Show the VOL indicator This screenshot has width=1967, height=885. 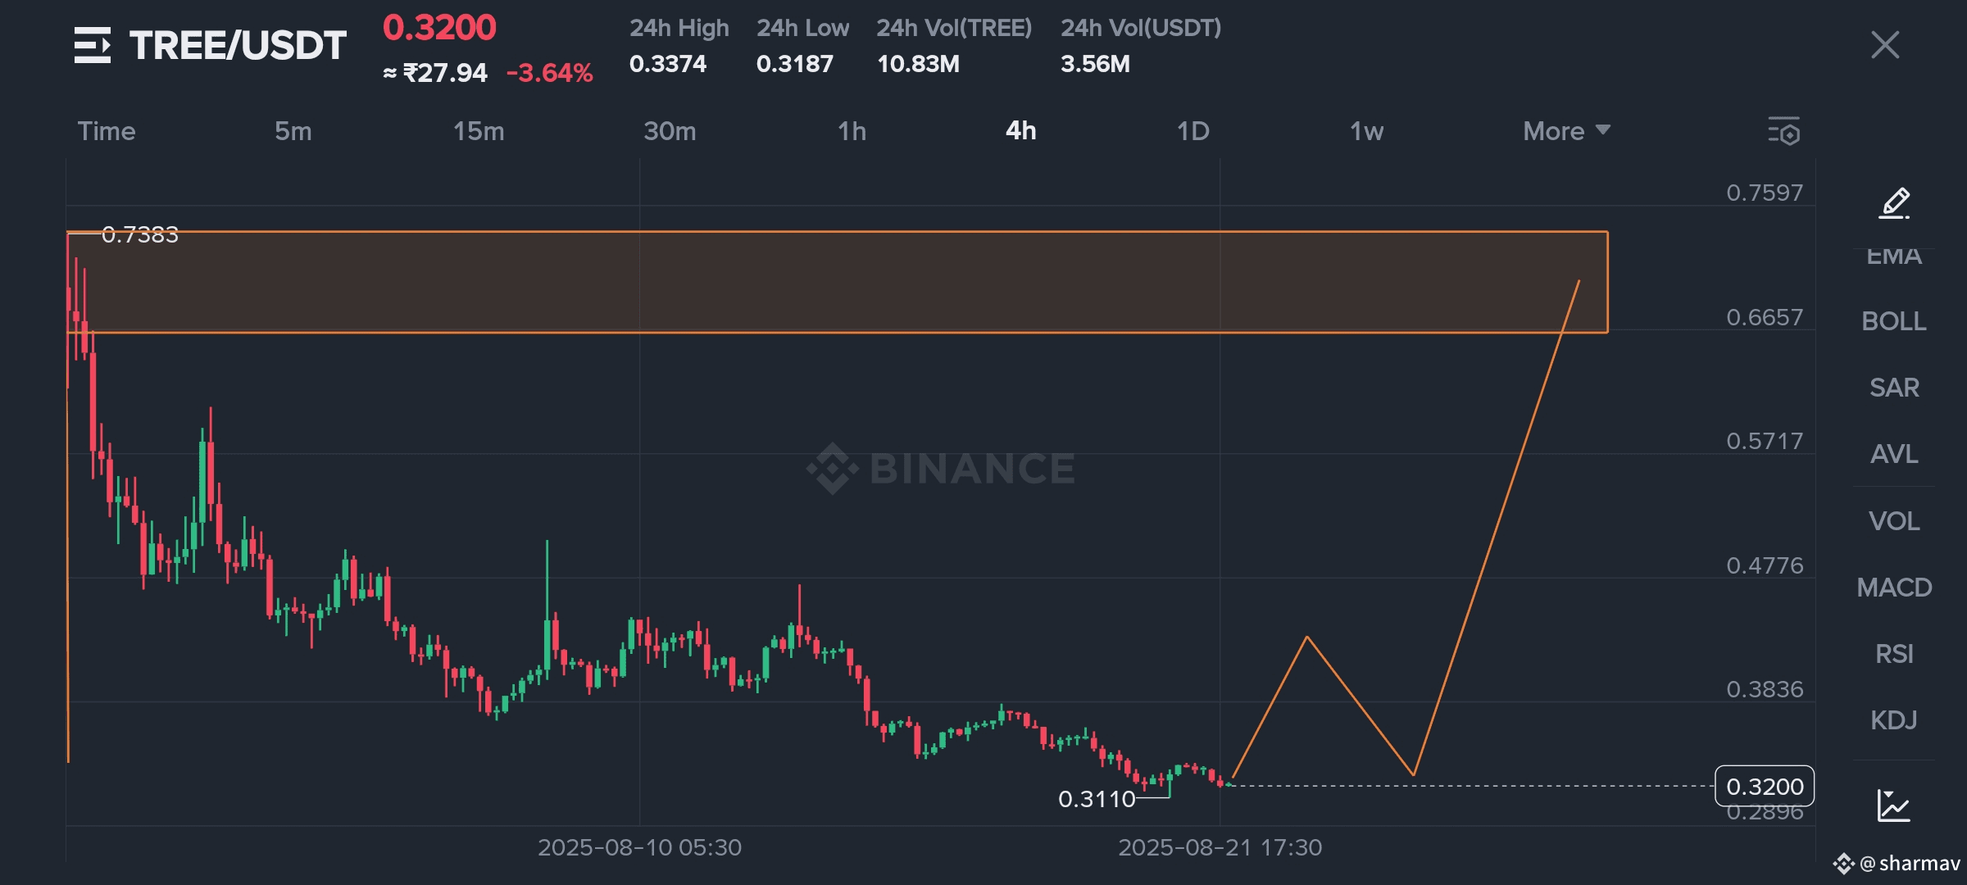[1893, 521]
